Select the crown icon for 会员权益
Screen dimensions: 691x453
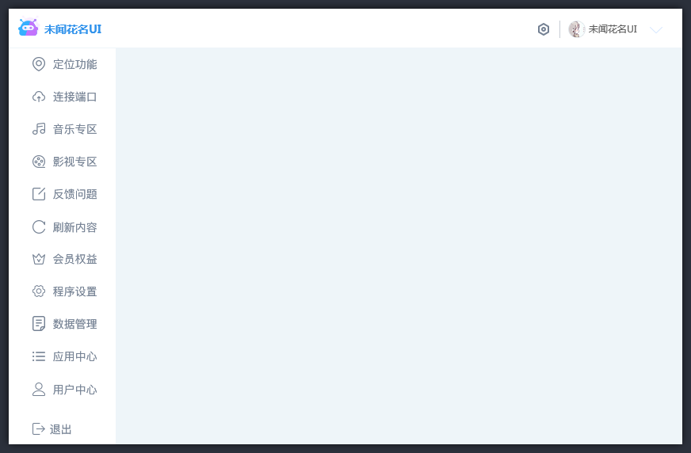(39, 259)
